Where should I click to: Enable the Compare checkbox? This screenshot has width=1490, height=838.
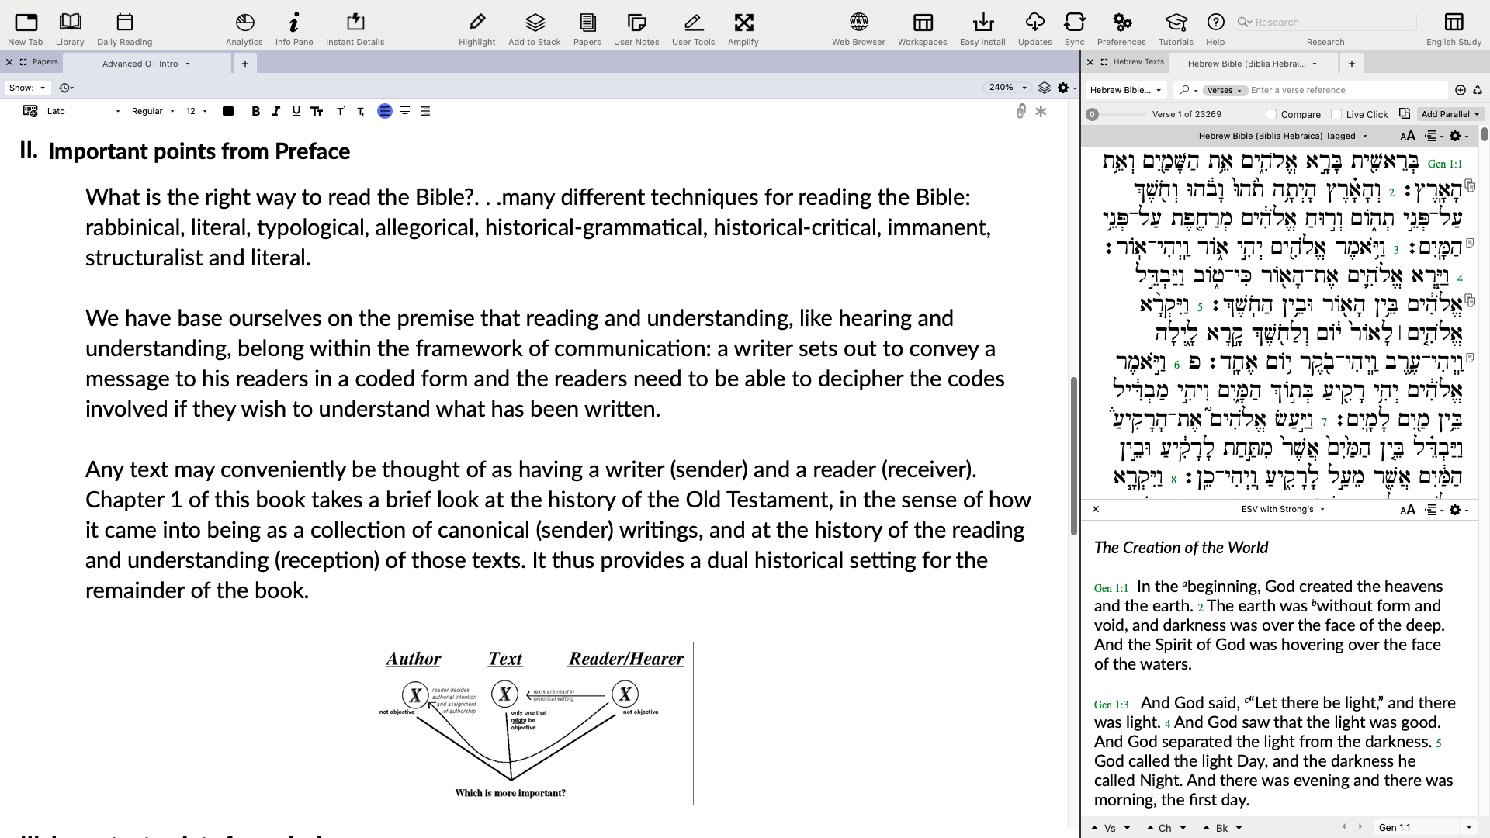pos(1271,114)
